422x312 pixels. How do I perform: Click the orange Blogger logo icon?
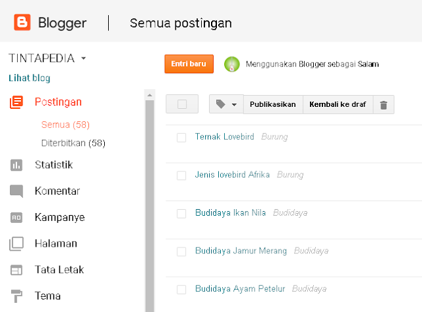[x=22, y=22]
